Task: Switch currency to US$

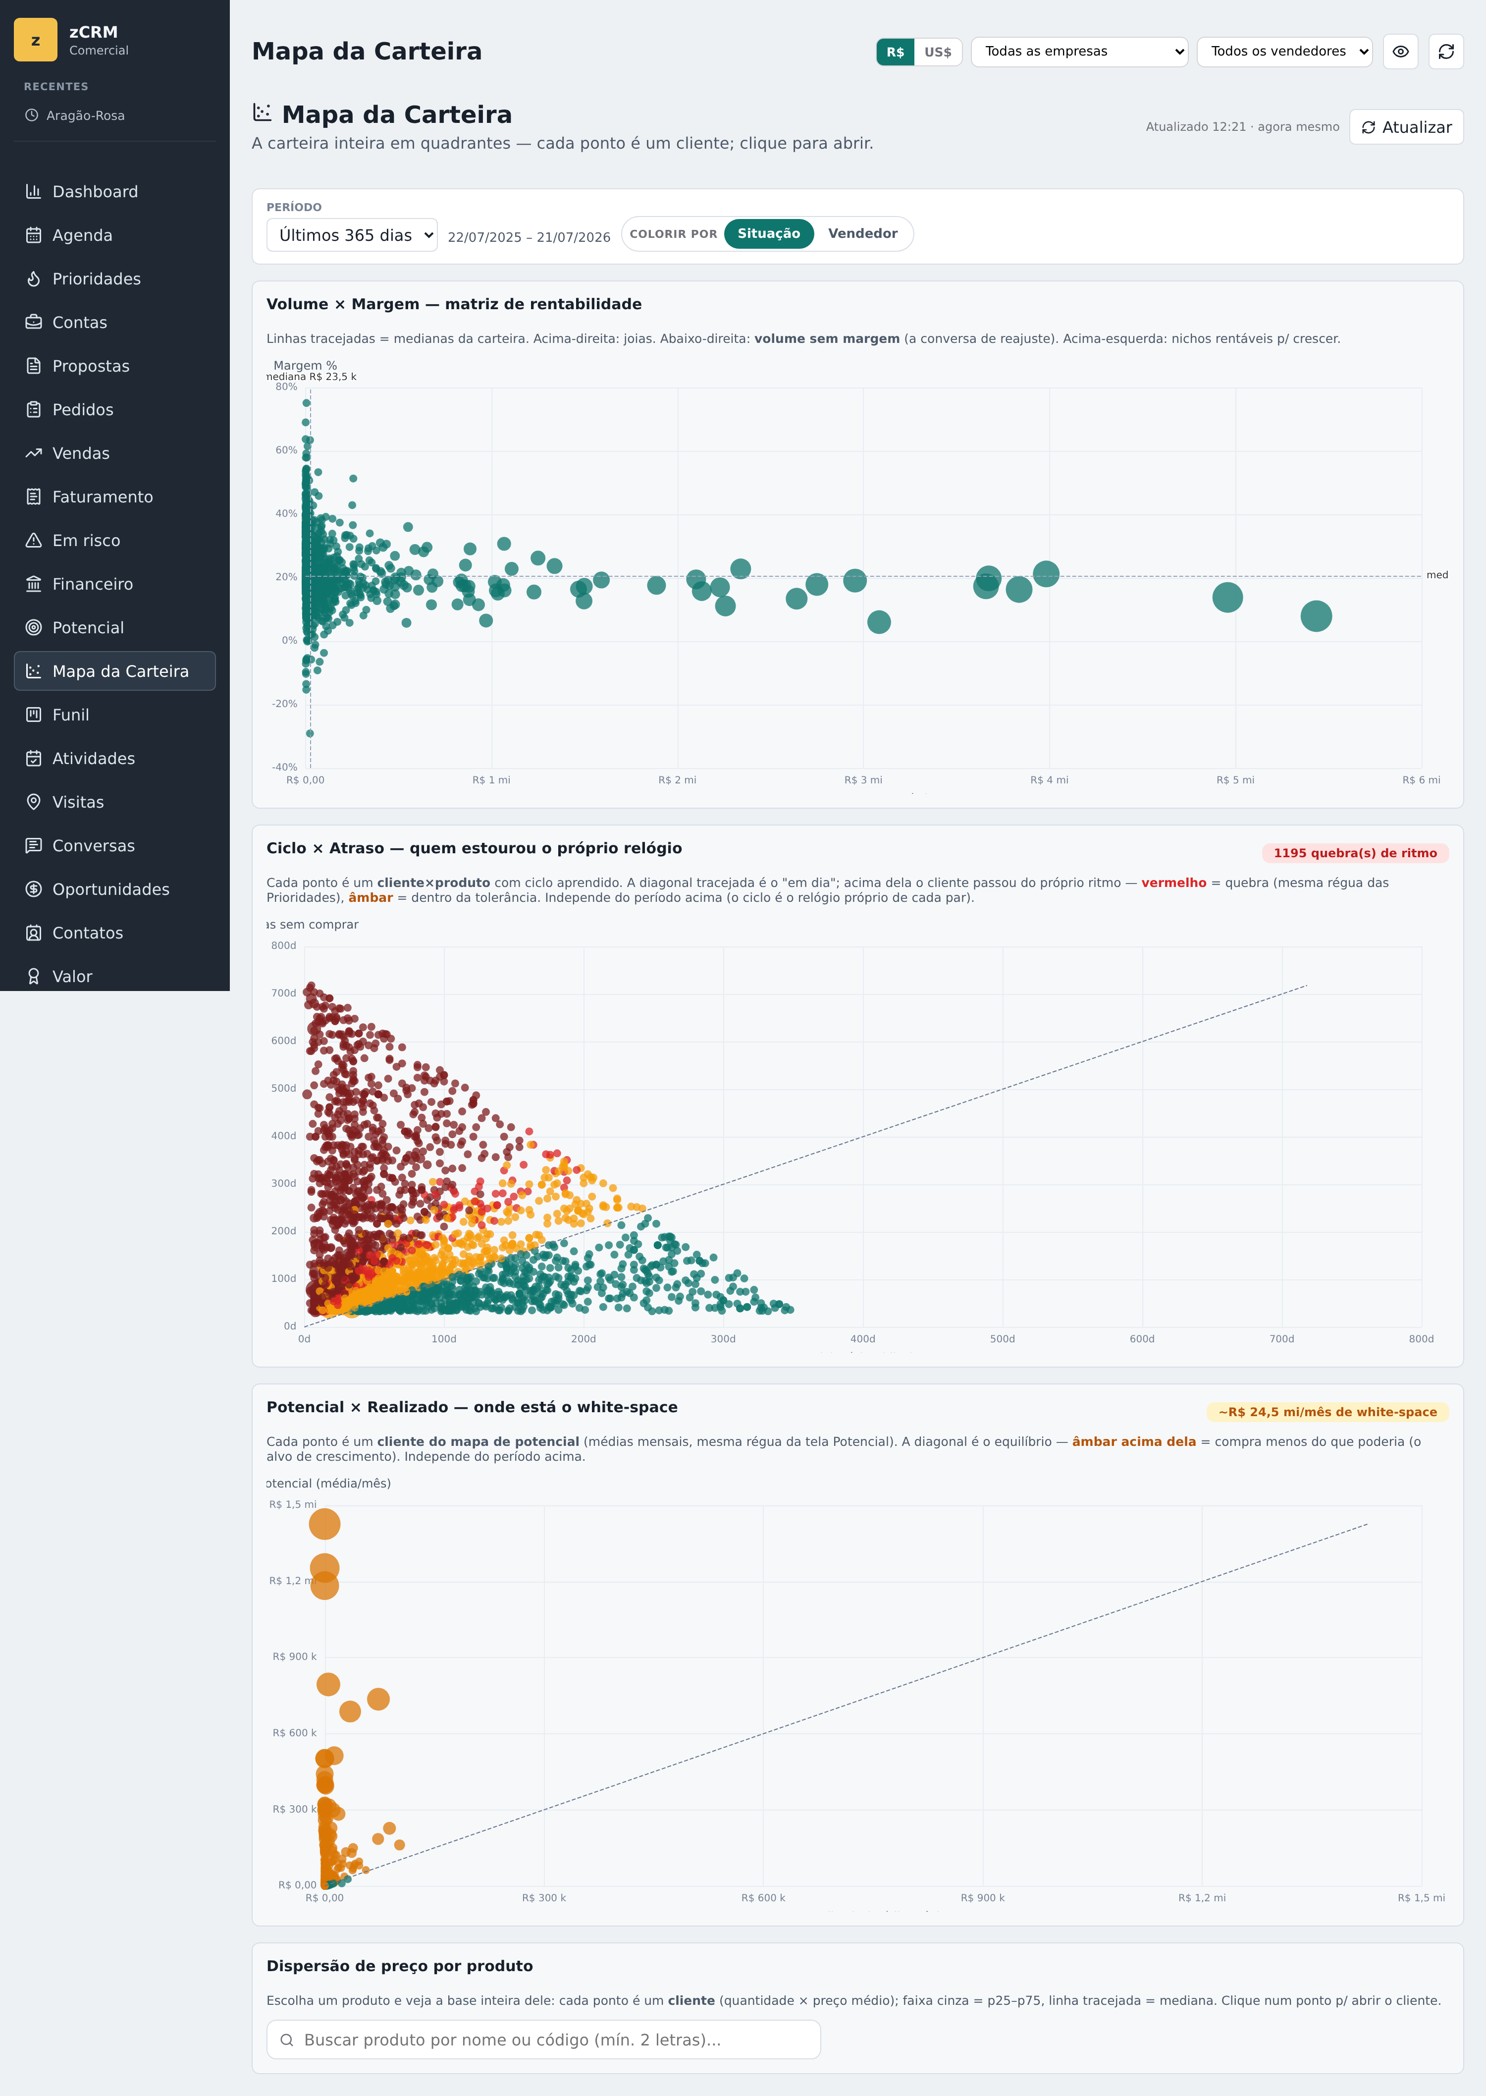Action: pyautogui.click(x=937, y=52)
